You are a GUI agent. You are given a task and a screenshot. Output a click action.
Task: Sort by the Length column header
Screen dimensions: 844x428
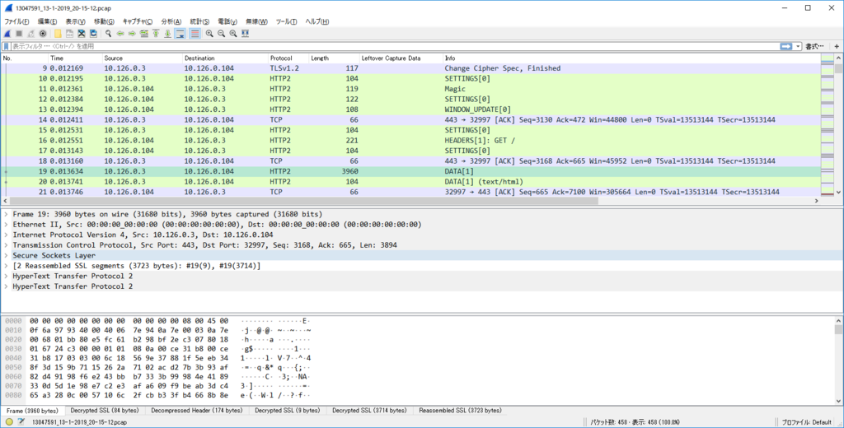[334, 58]
